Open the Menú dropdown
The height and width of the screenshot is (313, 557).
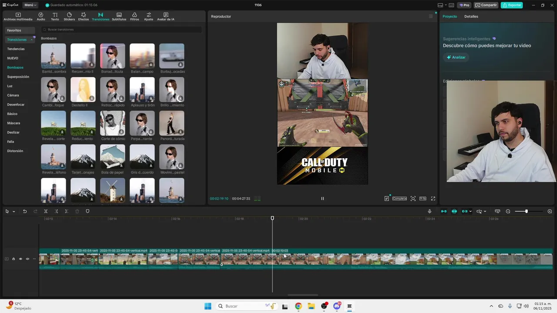(x=30, y=5)
